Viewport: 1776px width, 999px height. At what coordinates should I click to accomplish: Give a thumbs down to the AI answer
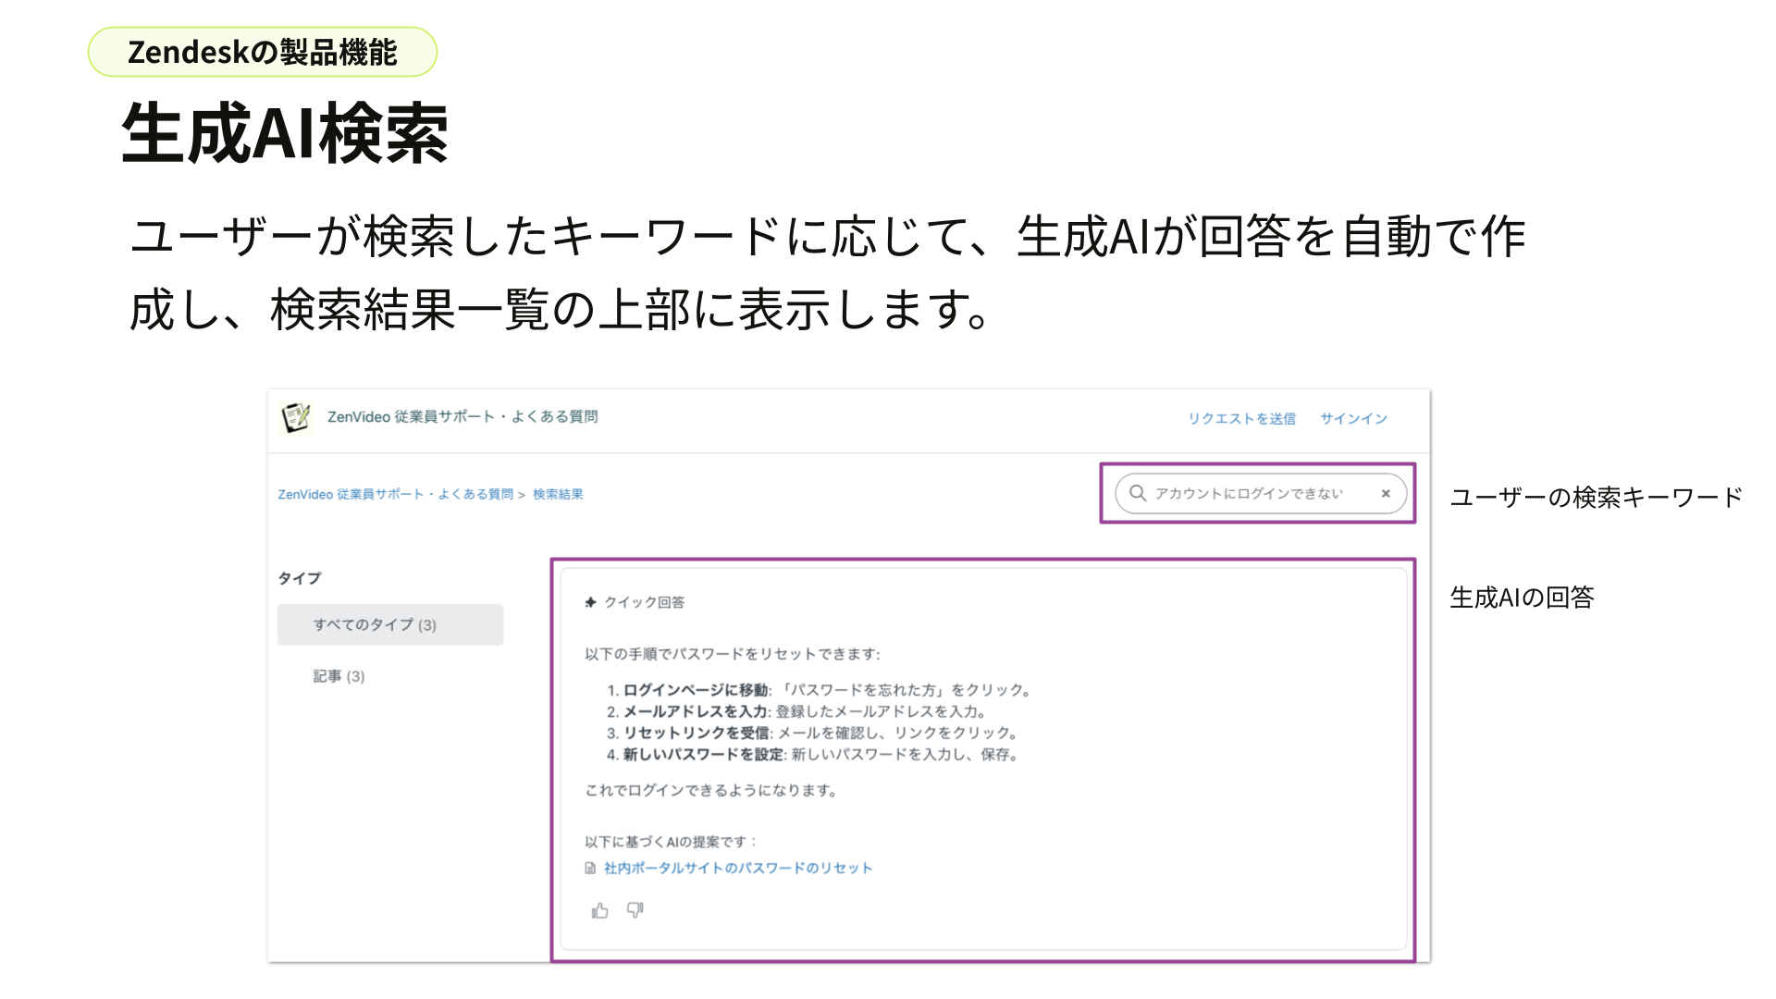pos(633,911)
